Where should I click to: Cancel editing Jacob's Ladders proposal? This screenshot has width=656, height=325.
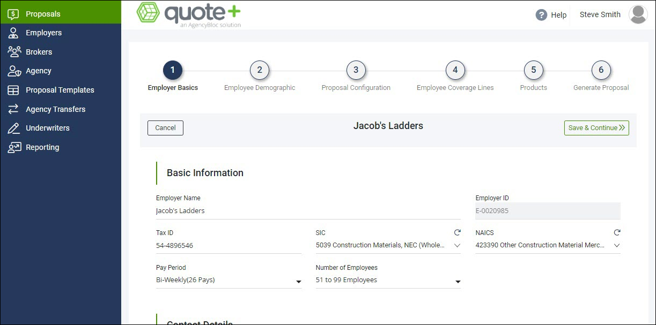[165, 128]
